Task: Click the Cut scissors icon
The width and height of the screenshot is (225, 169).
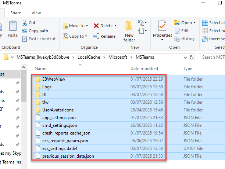Action: 25,23
